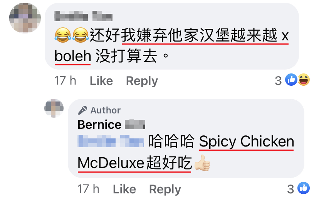Click the thumbs-up emoji after 超好吃
The width and height of the screenshot is (319, 198).
tap(202, 163)
